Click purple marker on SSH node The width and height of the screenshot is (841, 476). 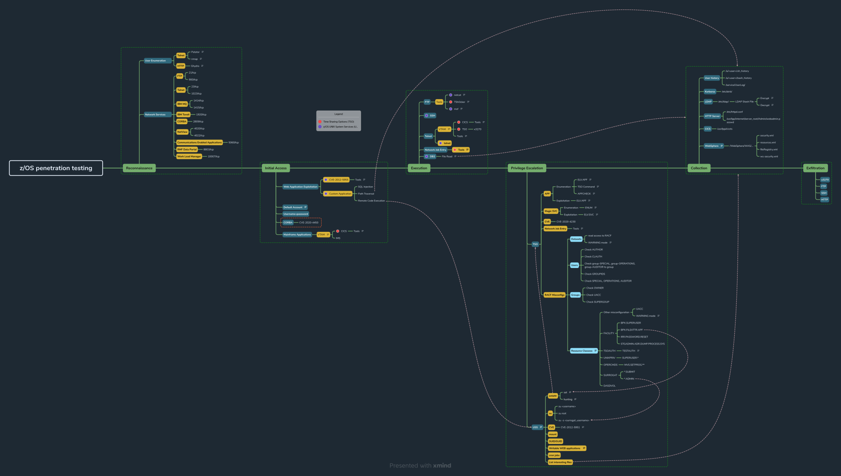[426, 116]
